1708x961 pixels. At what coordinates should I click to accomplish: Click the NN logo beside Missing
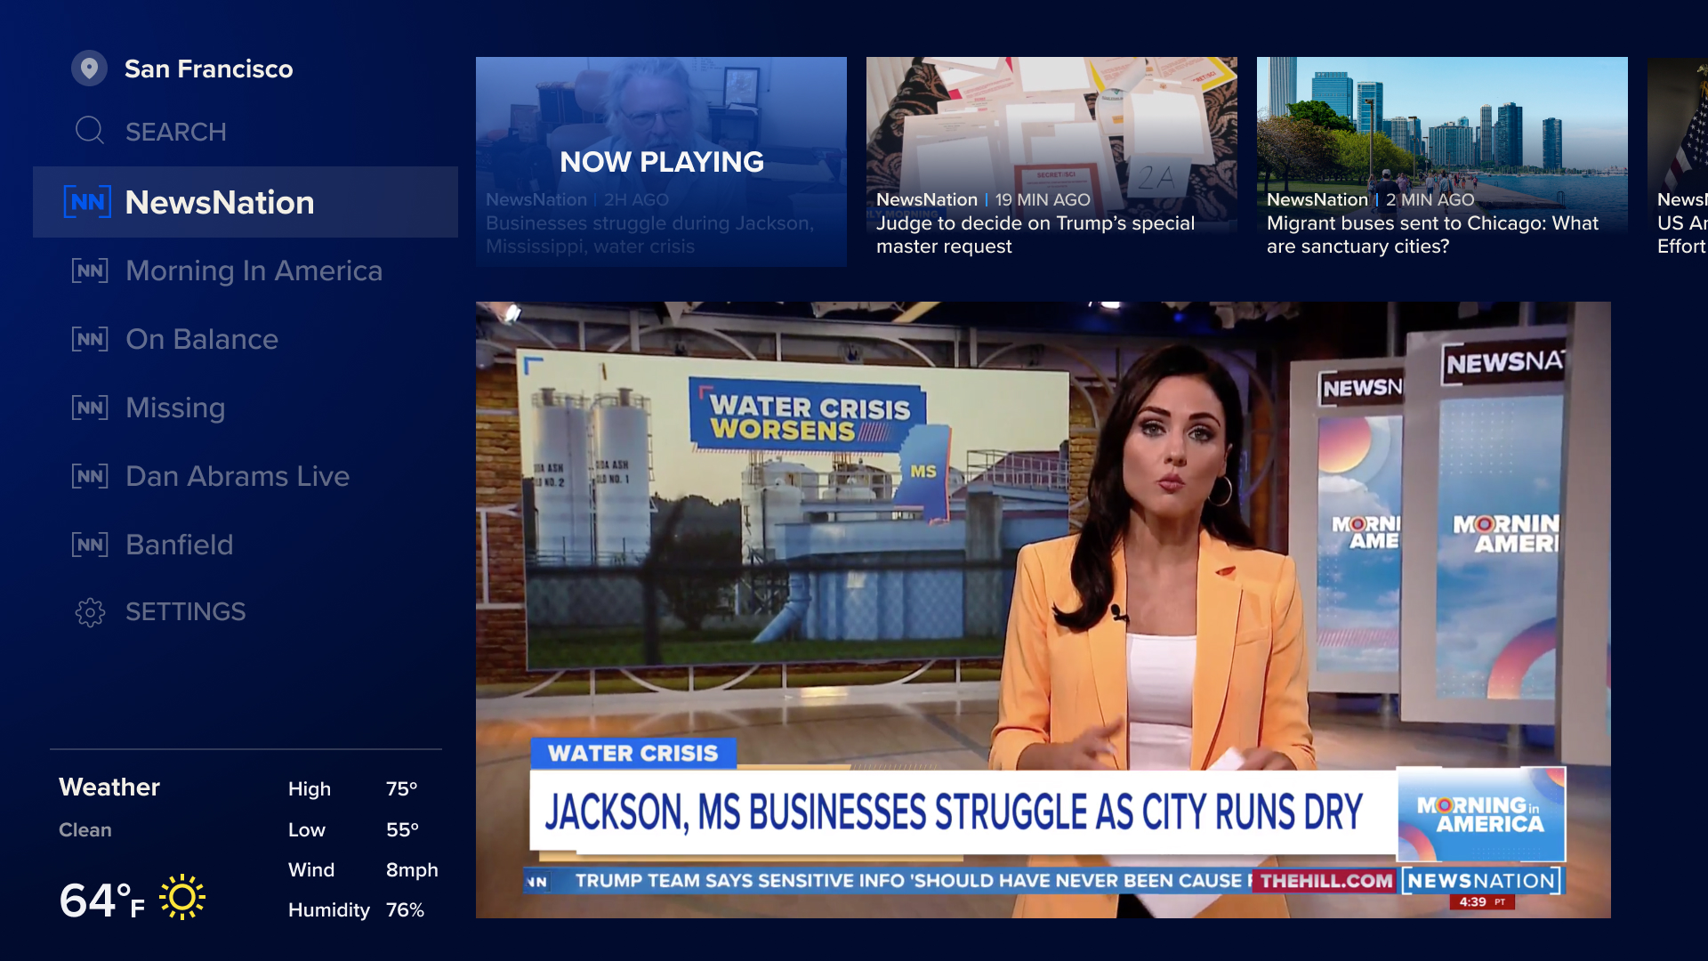click(90, 408)
